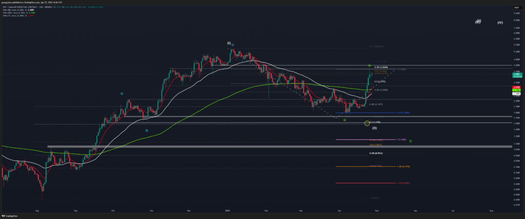Click the wave (IV) label at top right
The width and height of the screenshot is (525, 219).
tap(500, 23)
